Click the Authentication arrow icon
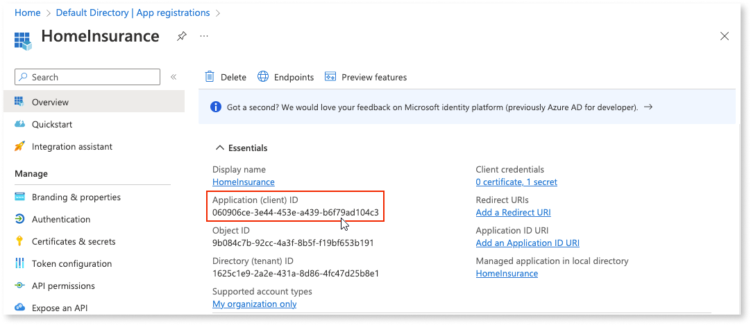 point(19,220)
